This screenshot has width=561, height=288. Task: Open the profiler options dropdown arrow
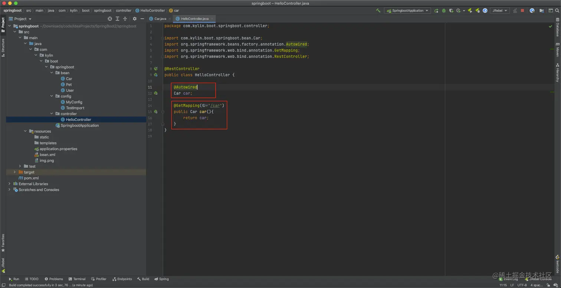[x=464, y=11]
